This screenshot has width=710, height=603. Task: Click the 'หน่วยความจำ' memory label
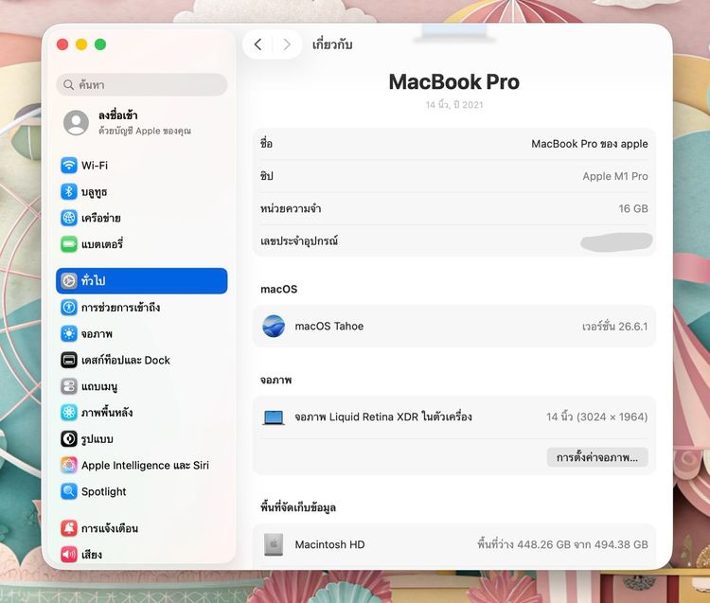(x=291, y=208)
